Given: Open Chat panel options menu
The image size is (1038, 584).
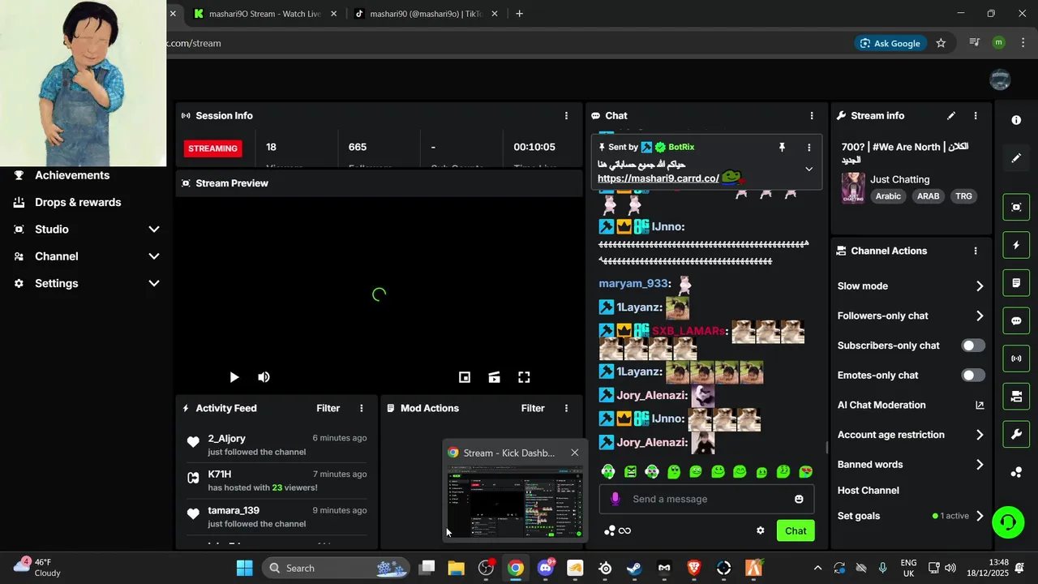Looking at the screenshot, I should click(x=812, y=116).
